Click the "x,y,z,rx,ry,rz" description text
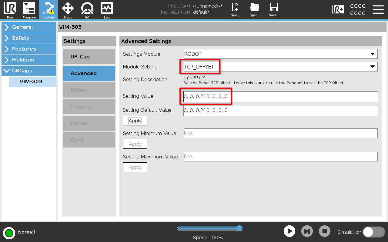The height and width of the screenshot is (242, 388). click(194, 77)
